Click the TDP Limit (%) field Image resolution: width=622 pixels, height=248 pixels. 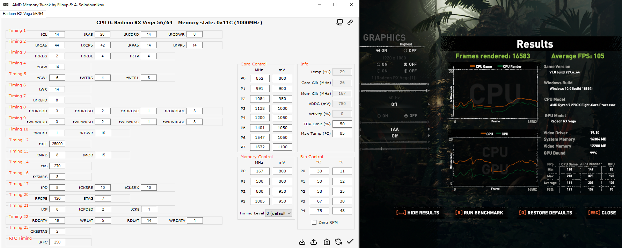pos(342,124)
